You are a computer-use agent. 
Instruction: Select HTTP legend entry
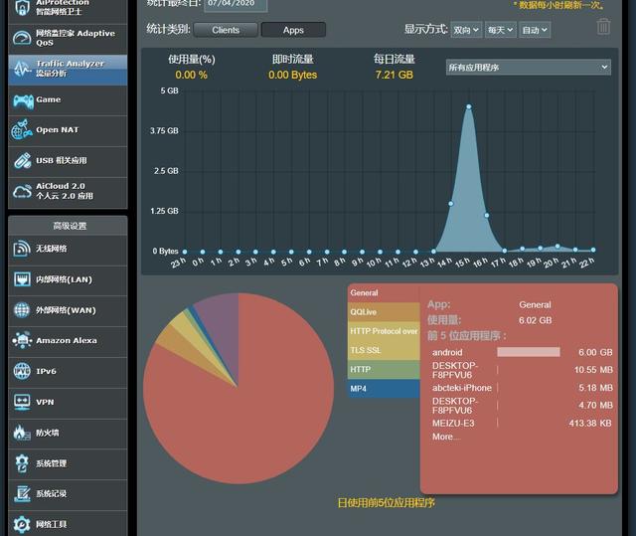384,369
